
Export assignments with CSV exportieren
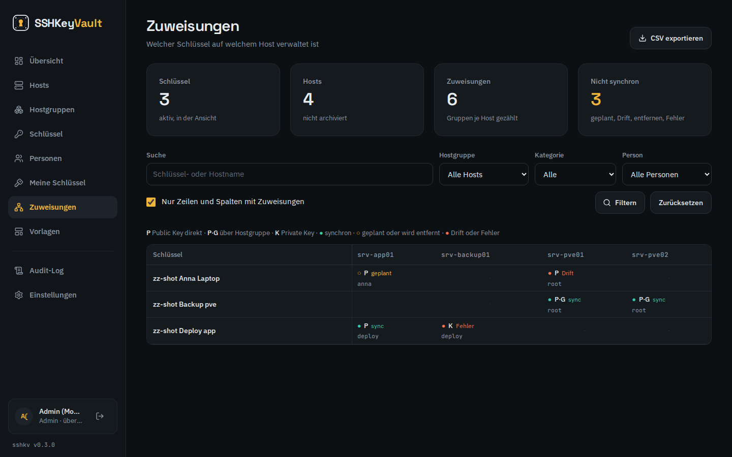click(x=670, y=38)
